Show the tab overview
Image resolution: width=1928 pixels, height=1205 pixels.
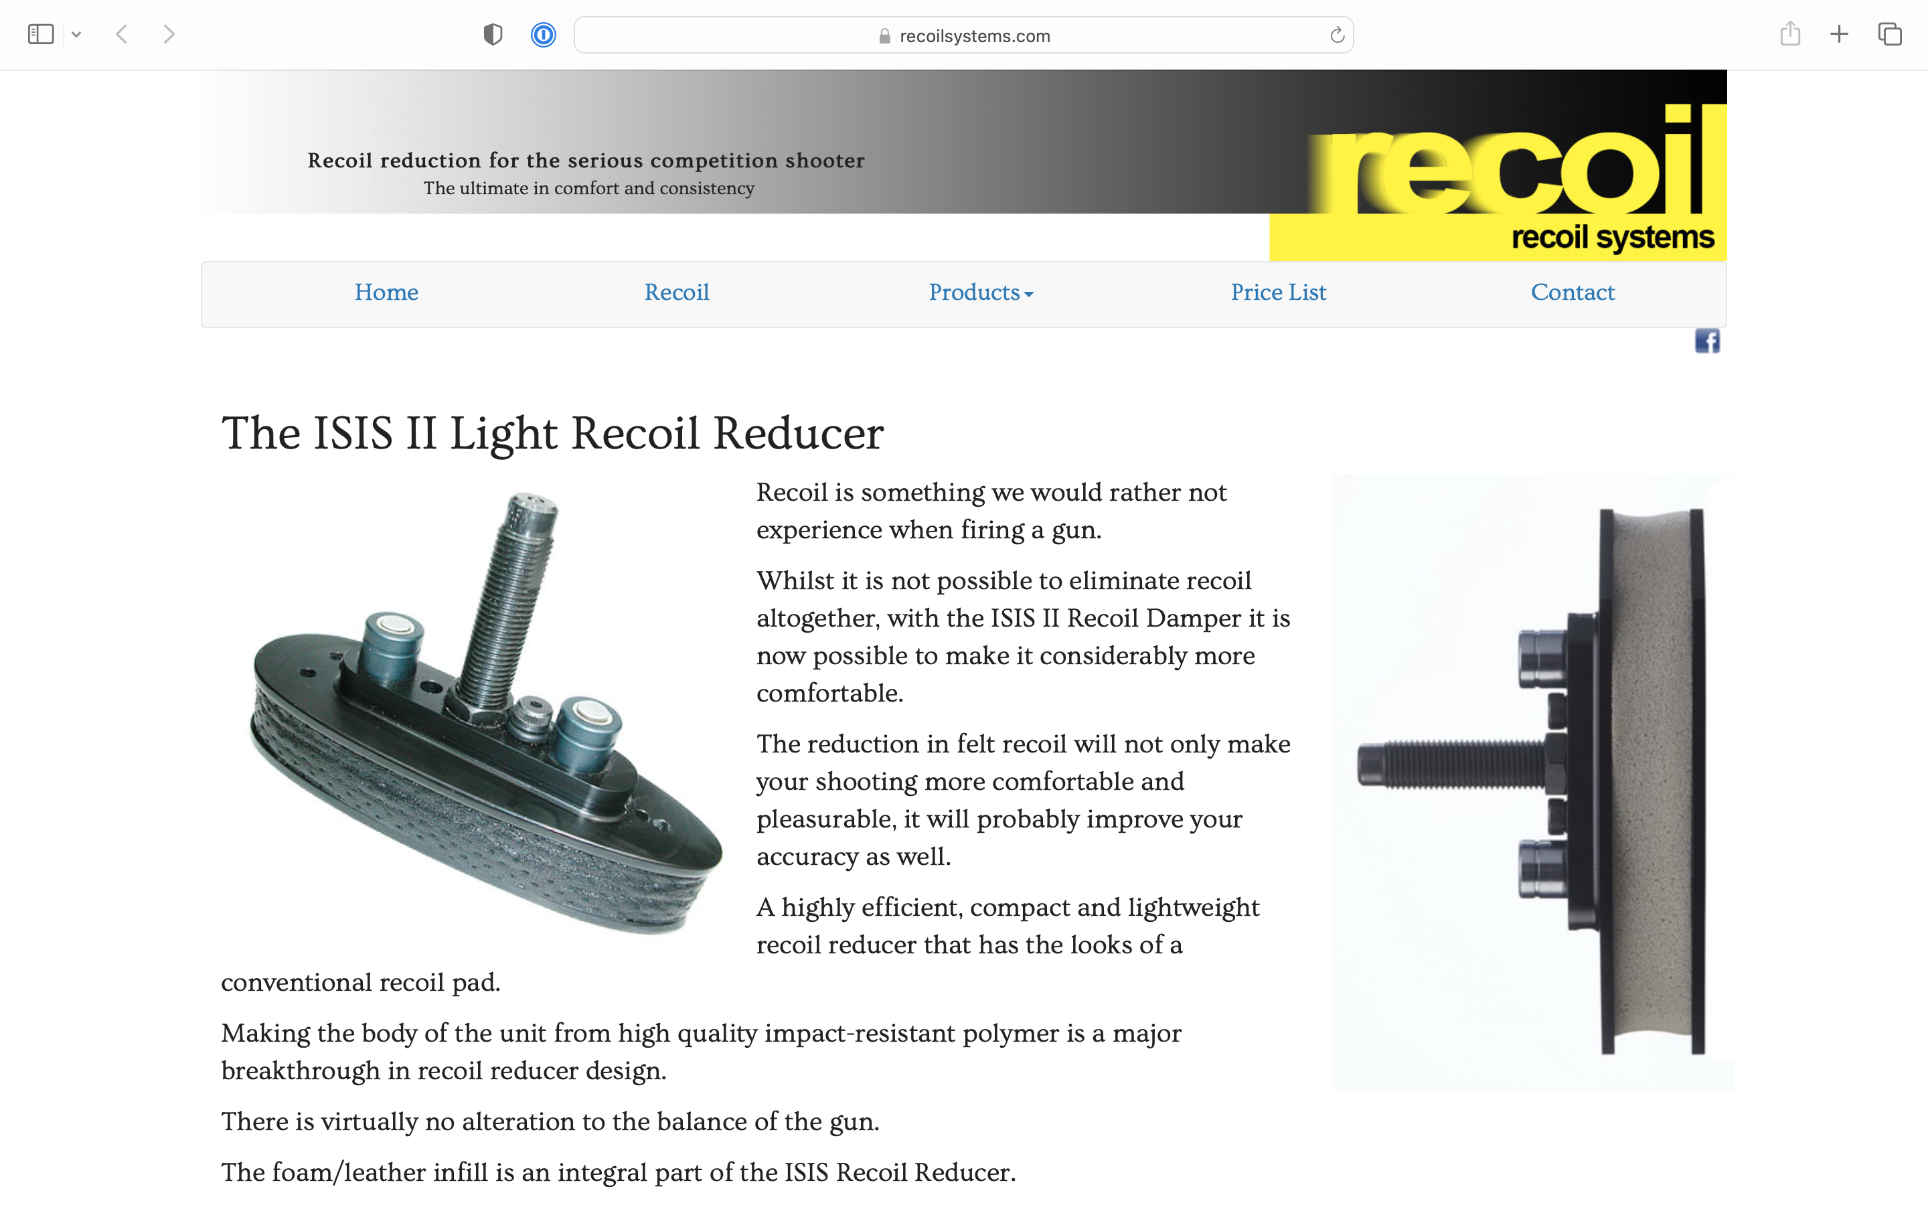[x=1890, y=34]
